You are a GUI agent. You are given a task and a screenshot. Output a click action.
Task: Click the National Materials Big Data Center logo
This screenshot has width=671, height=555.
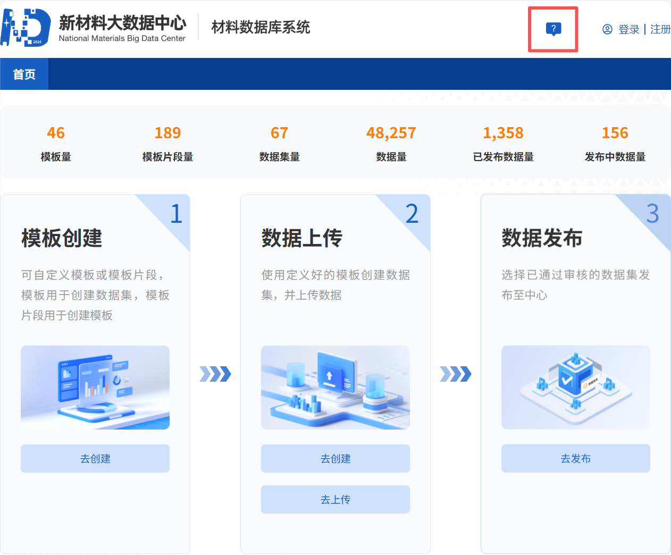pyautogui.click(x=26, y=28)
